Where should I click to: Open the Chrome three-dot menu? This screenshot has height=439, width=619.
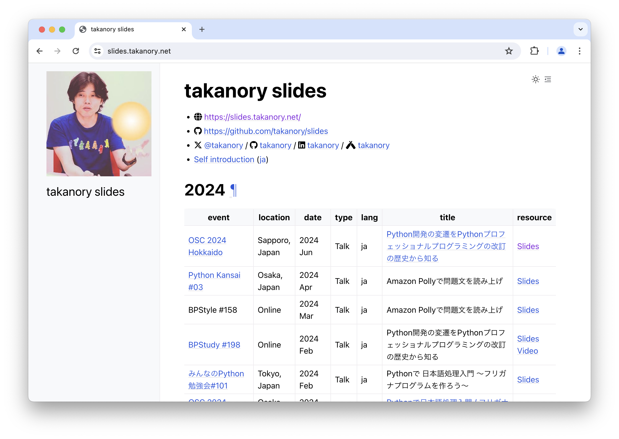point(579,51)
